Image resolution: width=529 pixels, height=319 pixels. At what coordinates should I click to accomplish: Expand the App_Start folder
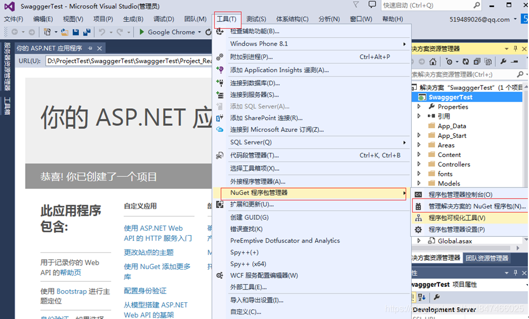click(x=419, y=135)
